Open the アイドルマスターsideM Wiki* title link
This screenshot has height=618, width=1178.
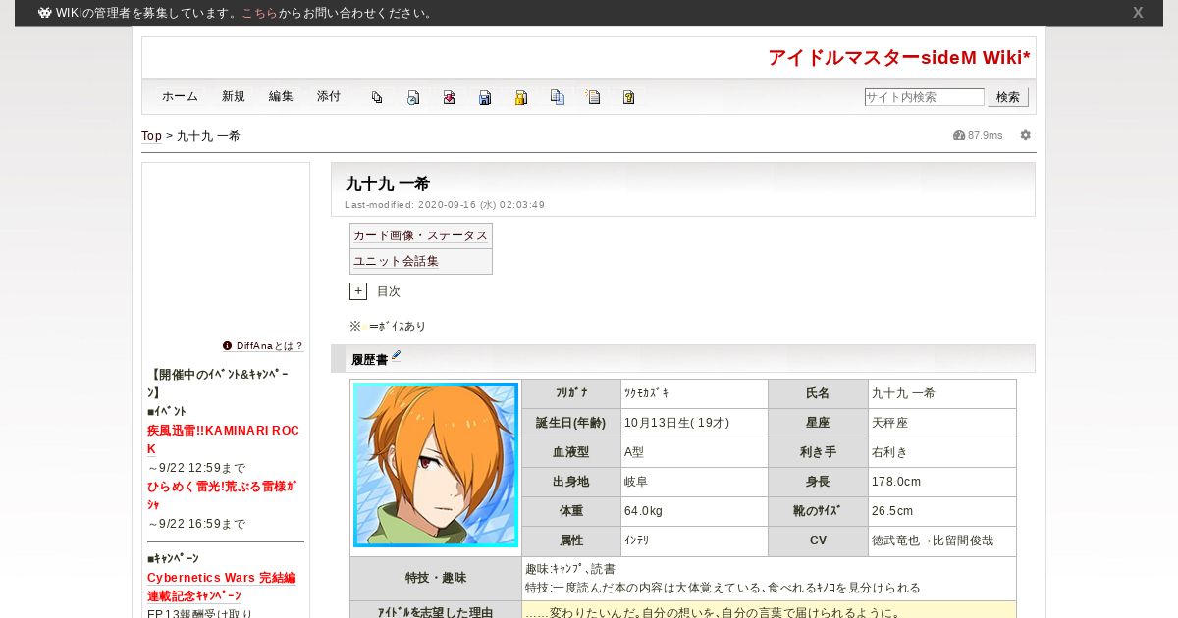(899, 57)
